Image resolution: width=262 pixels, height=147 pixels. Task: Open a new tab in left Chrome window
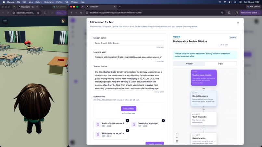(x=42, y=7)
